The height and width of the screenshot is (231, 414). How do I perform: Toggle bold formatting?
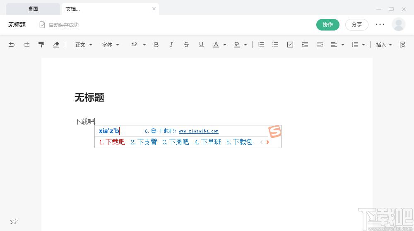click(156, 45)
